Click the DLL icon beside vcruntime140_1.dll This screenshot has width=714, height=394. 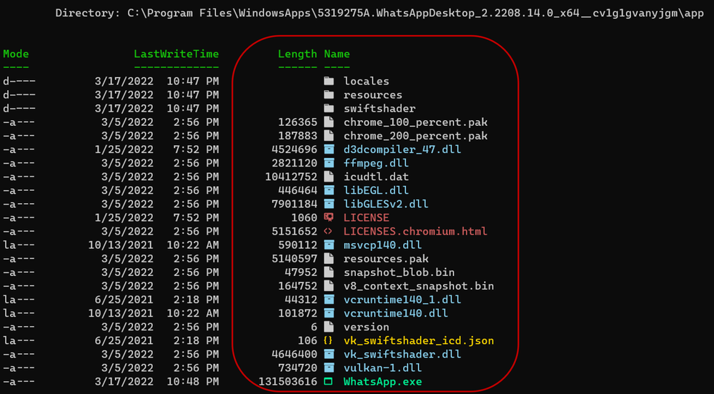tap(329, 300)
